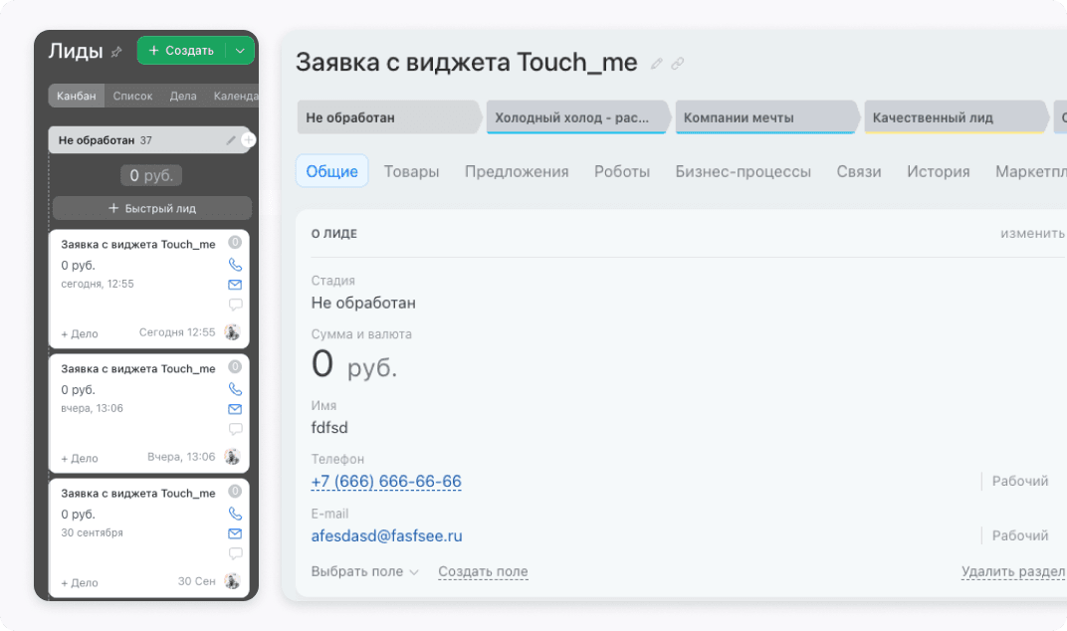Image resolution: width=1067 pixels, height=631 pixels.
Task: Click the phone icon on the вчера, 13:06 card
Action: coord(235,389)
